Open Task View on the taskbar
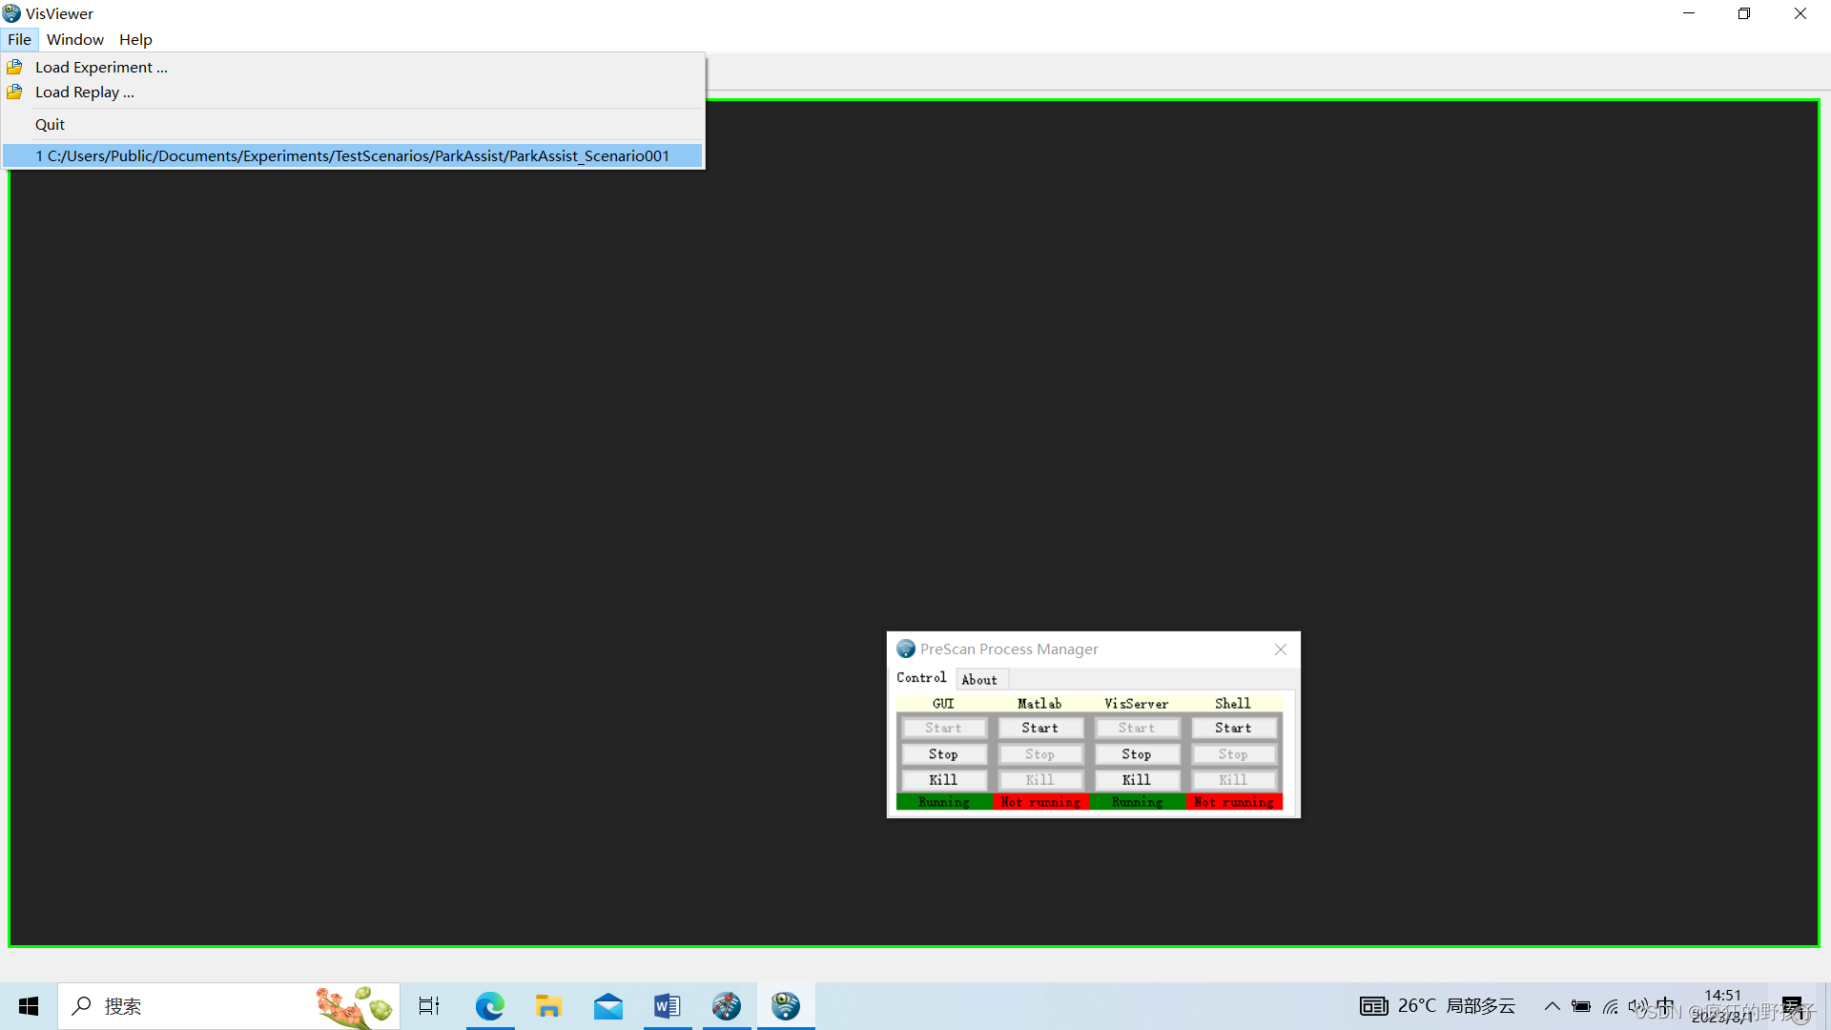 429,1006
